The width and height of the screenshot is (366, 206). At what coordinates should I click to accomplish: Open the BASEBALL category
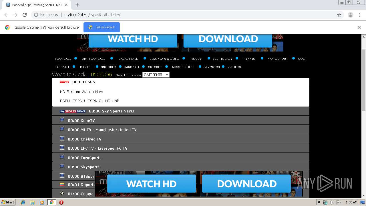click(x=62, y=67)
